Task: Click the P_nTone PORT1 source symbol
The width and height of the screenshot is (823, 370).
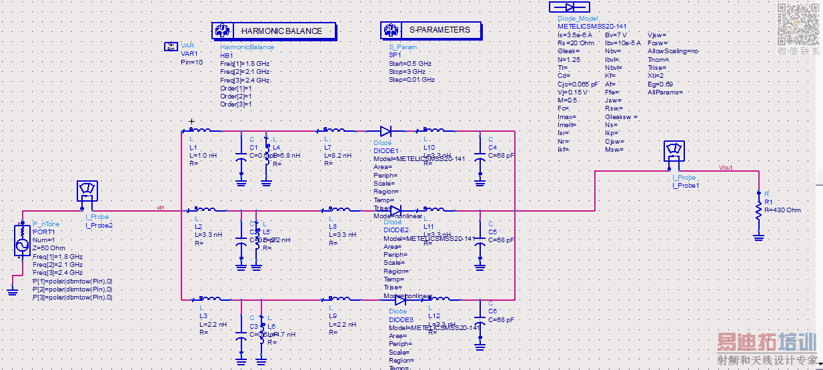Action: tap(22, 240)
